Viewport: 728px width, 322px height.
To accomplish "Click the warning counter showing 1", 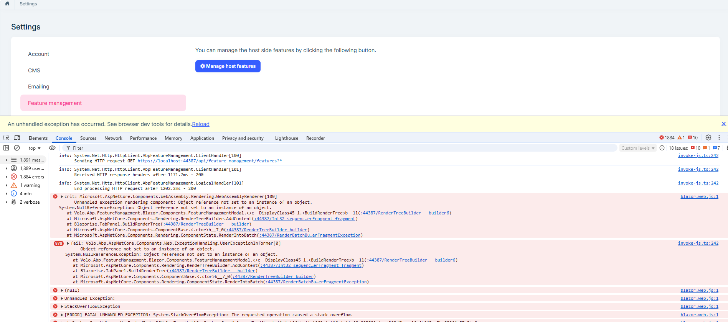I will coord(681,138).
